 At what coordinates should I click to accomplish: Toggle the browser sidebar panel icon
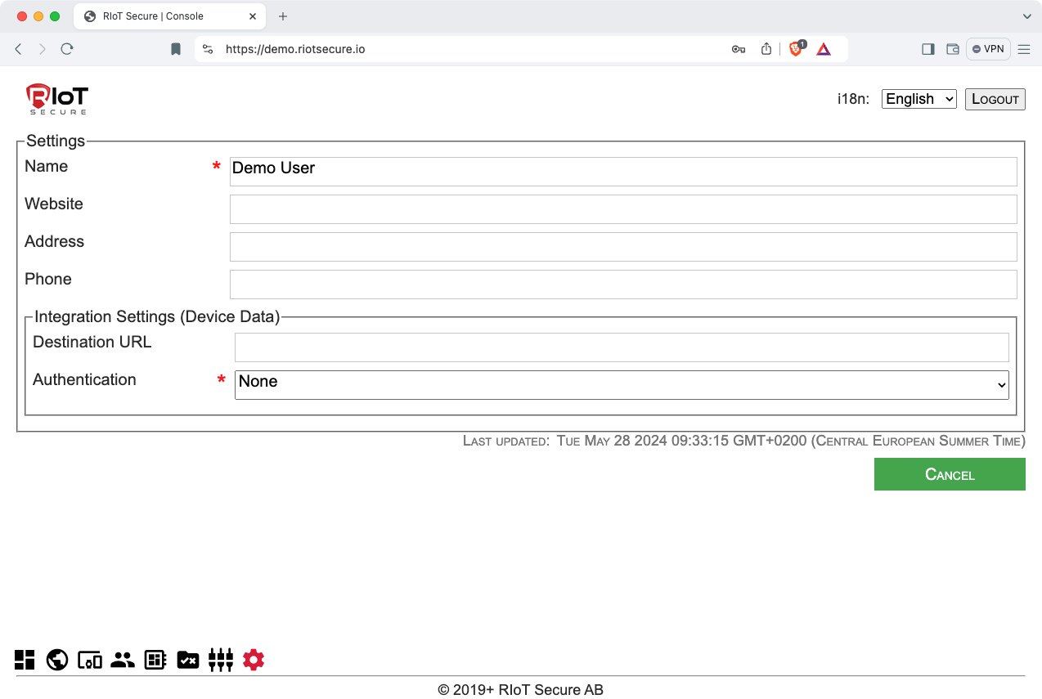pyautogui.click(x=927, y=49)
